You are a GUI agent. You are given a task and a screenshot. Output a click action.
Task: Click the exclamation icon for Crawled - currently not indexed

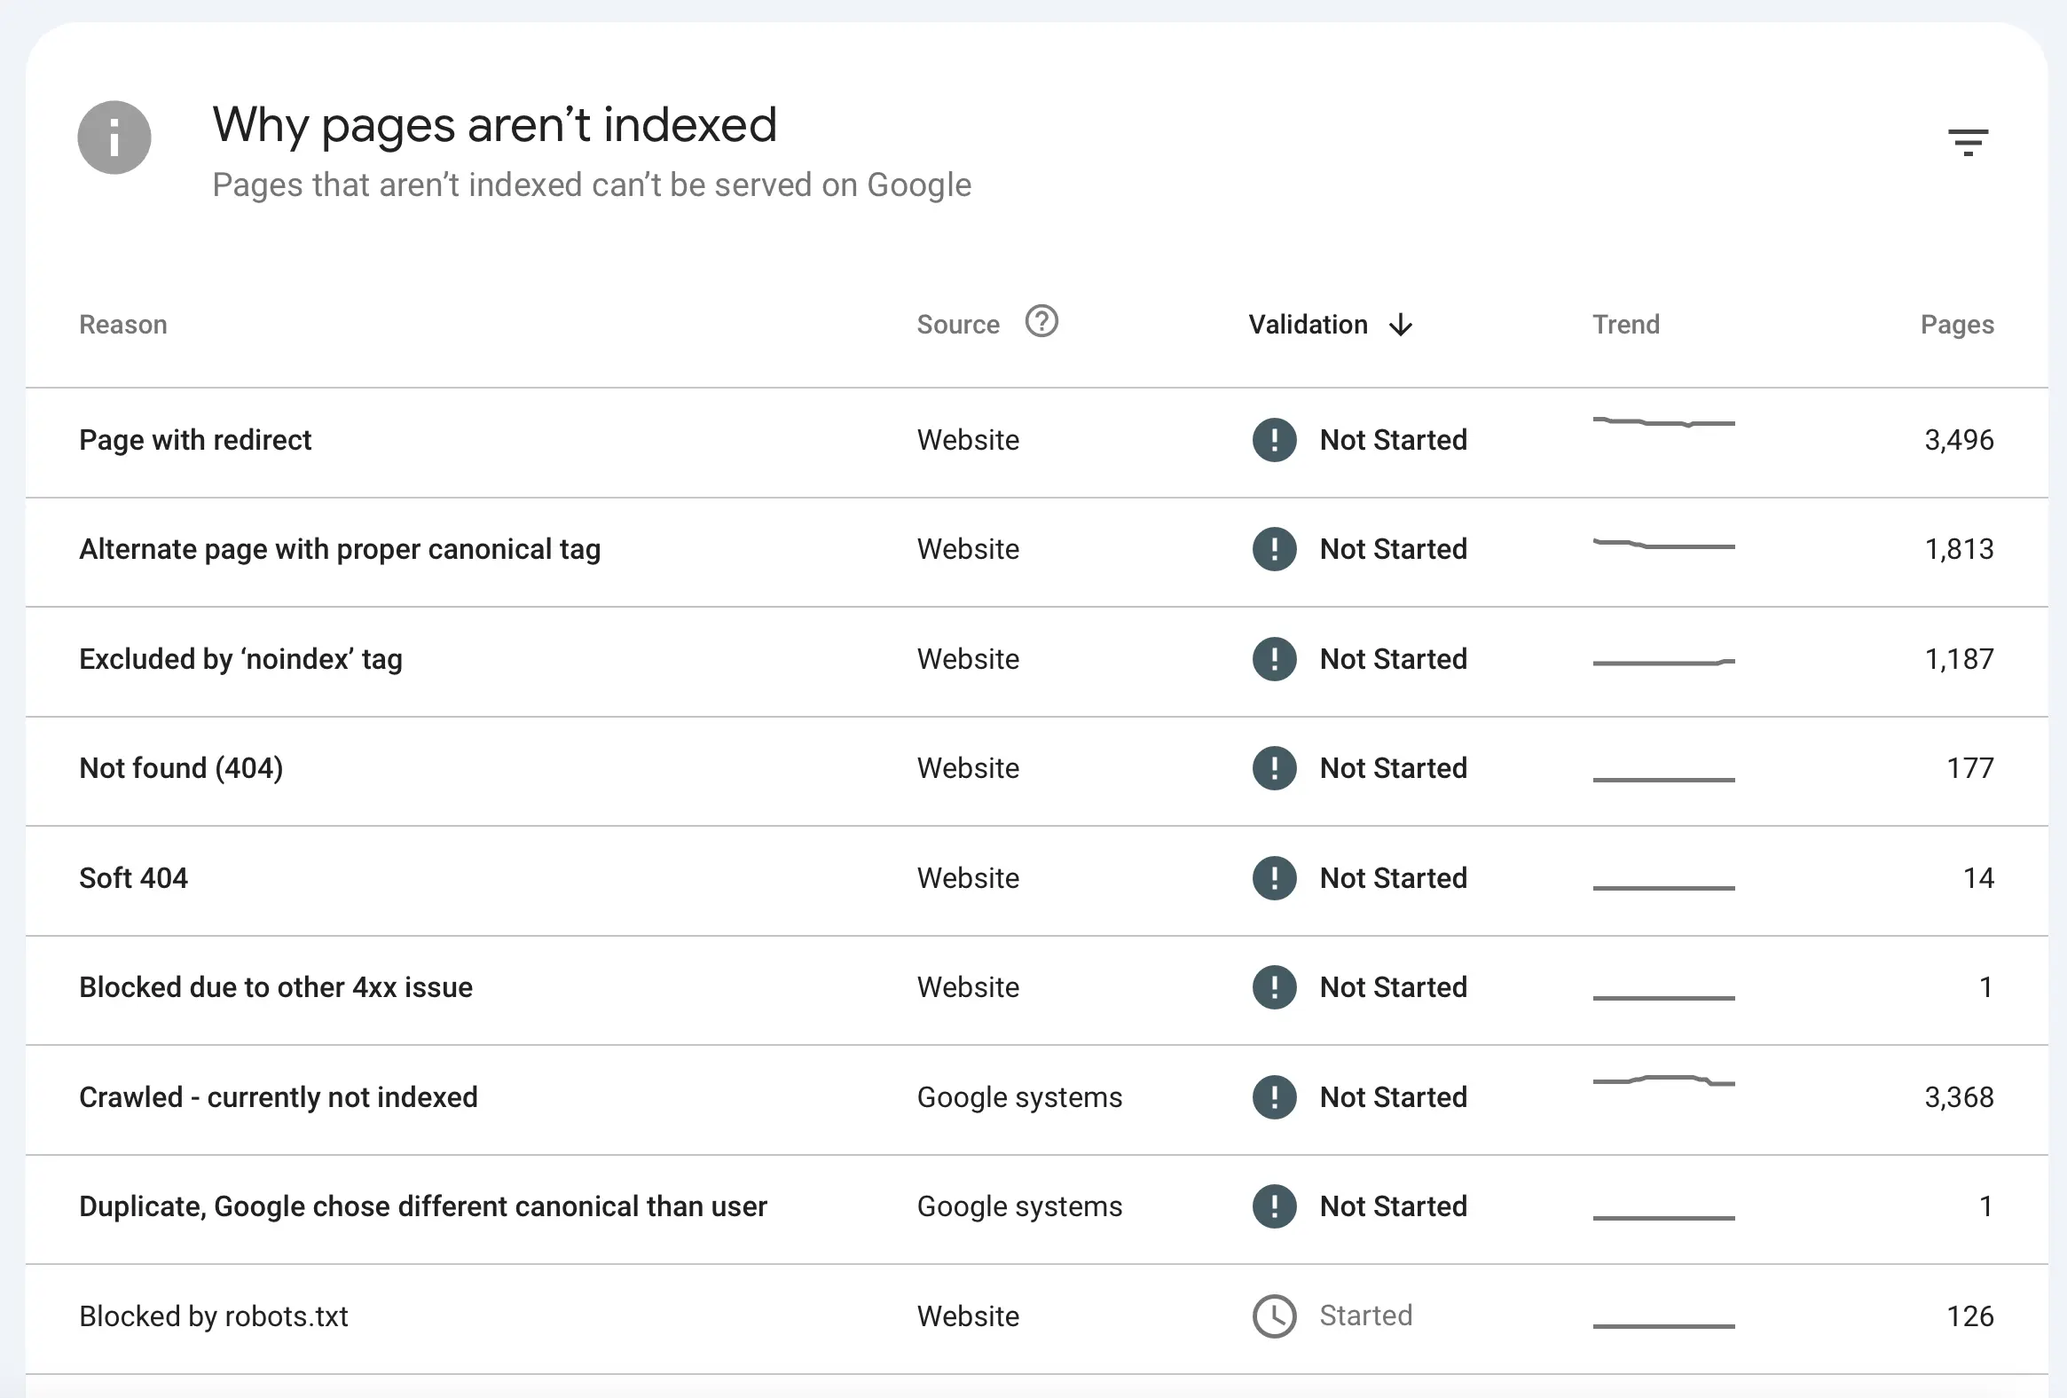[x=1274, y=1096]
